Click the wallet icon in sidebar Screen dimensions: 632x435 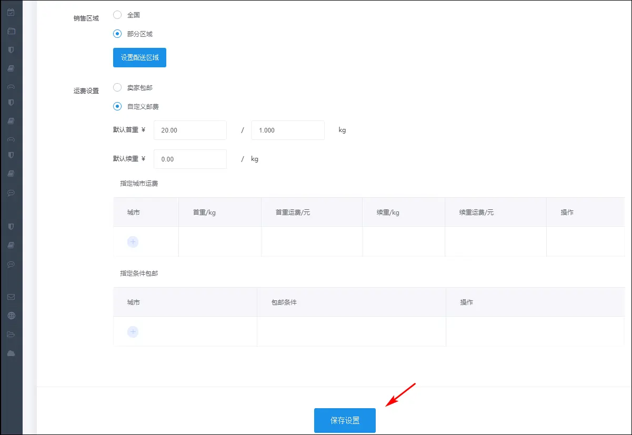click(11, 31)
